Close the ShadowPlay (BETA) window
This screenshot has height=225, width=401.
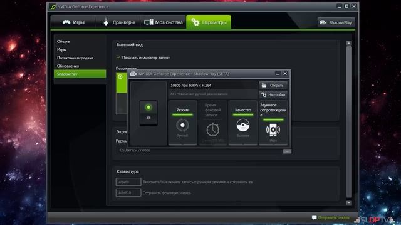click(x=285, y=74)
